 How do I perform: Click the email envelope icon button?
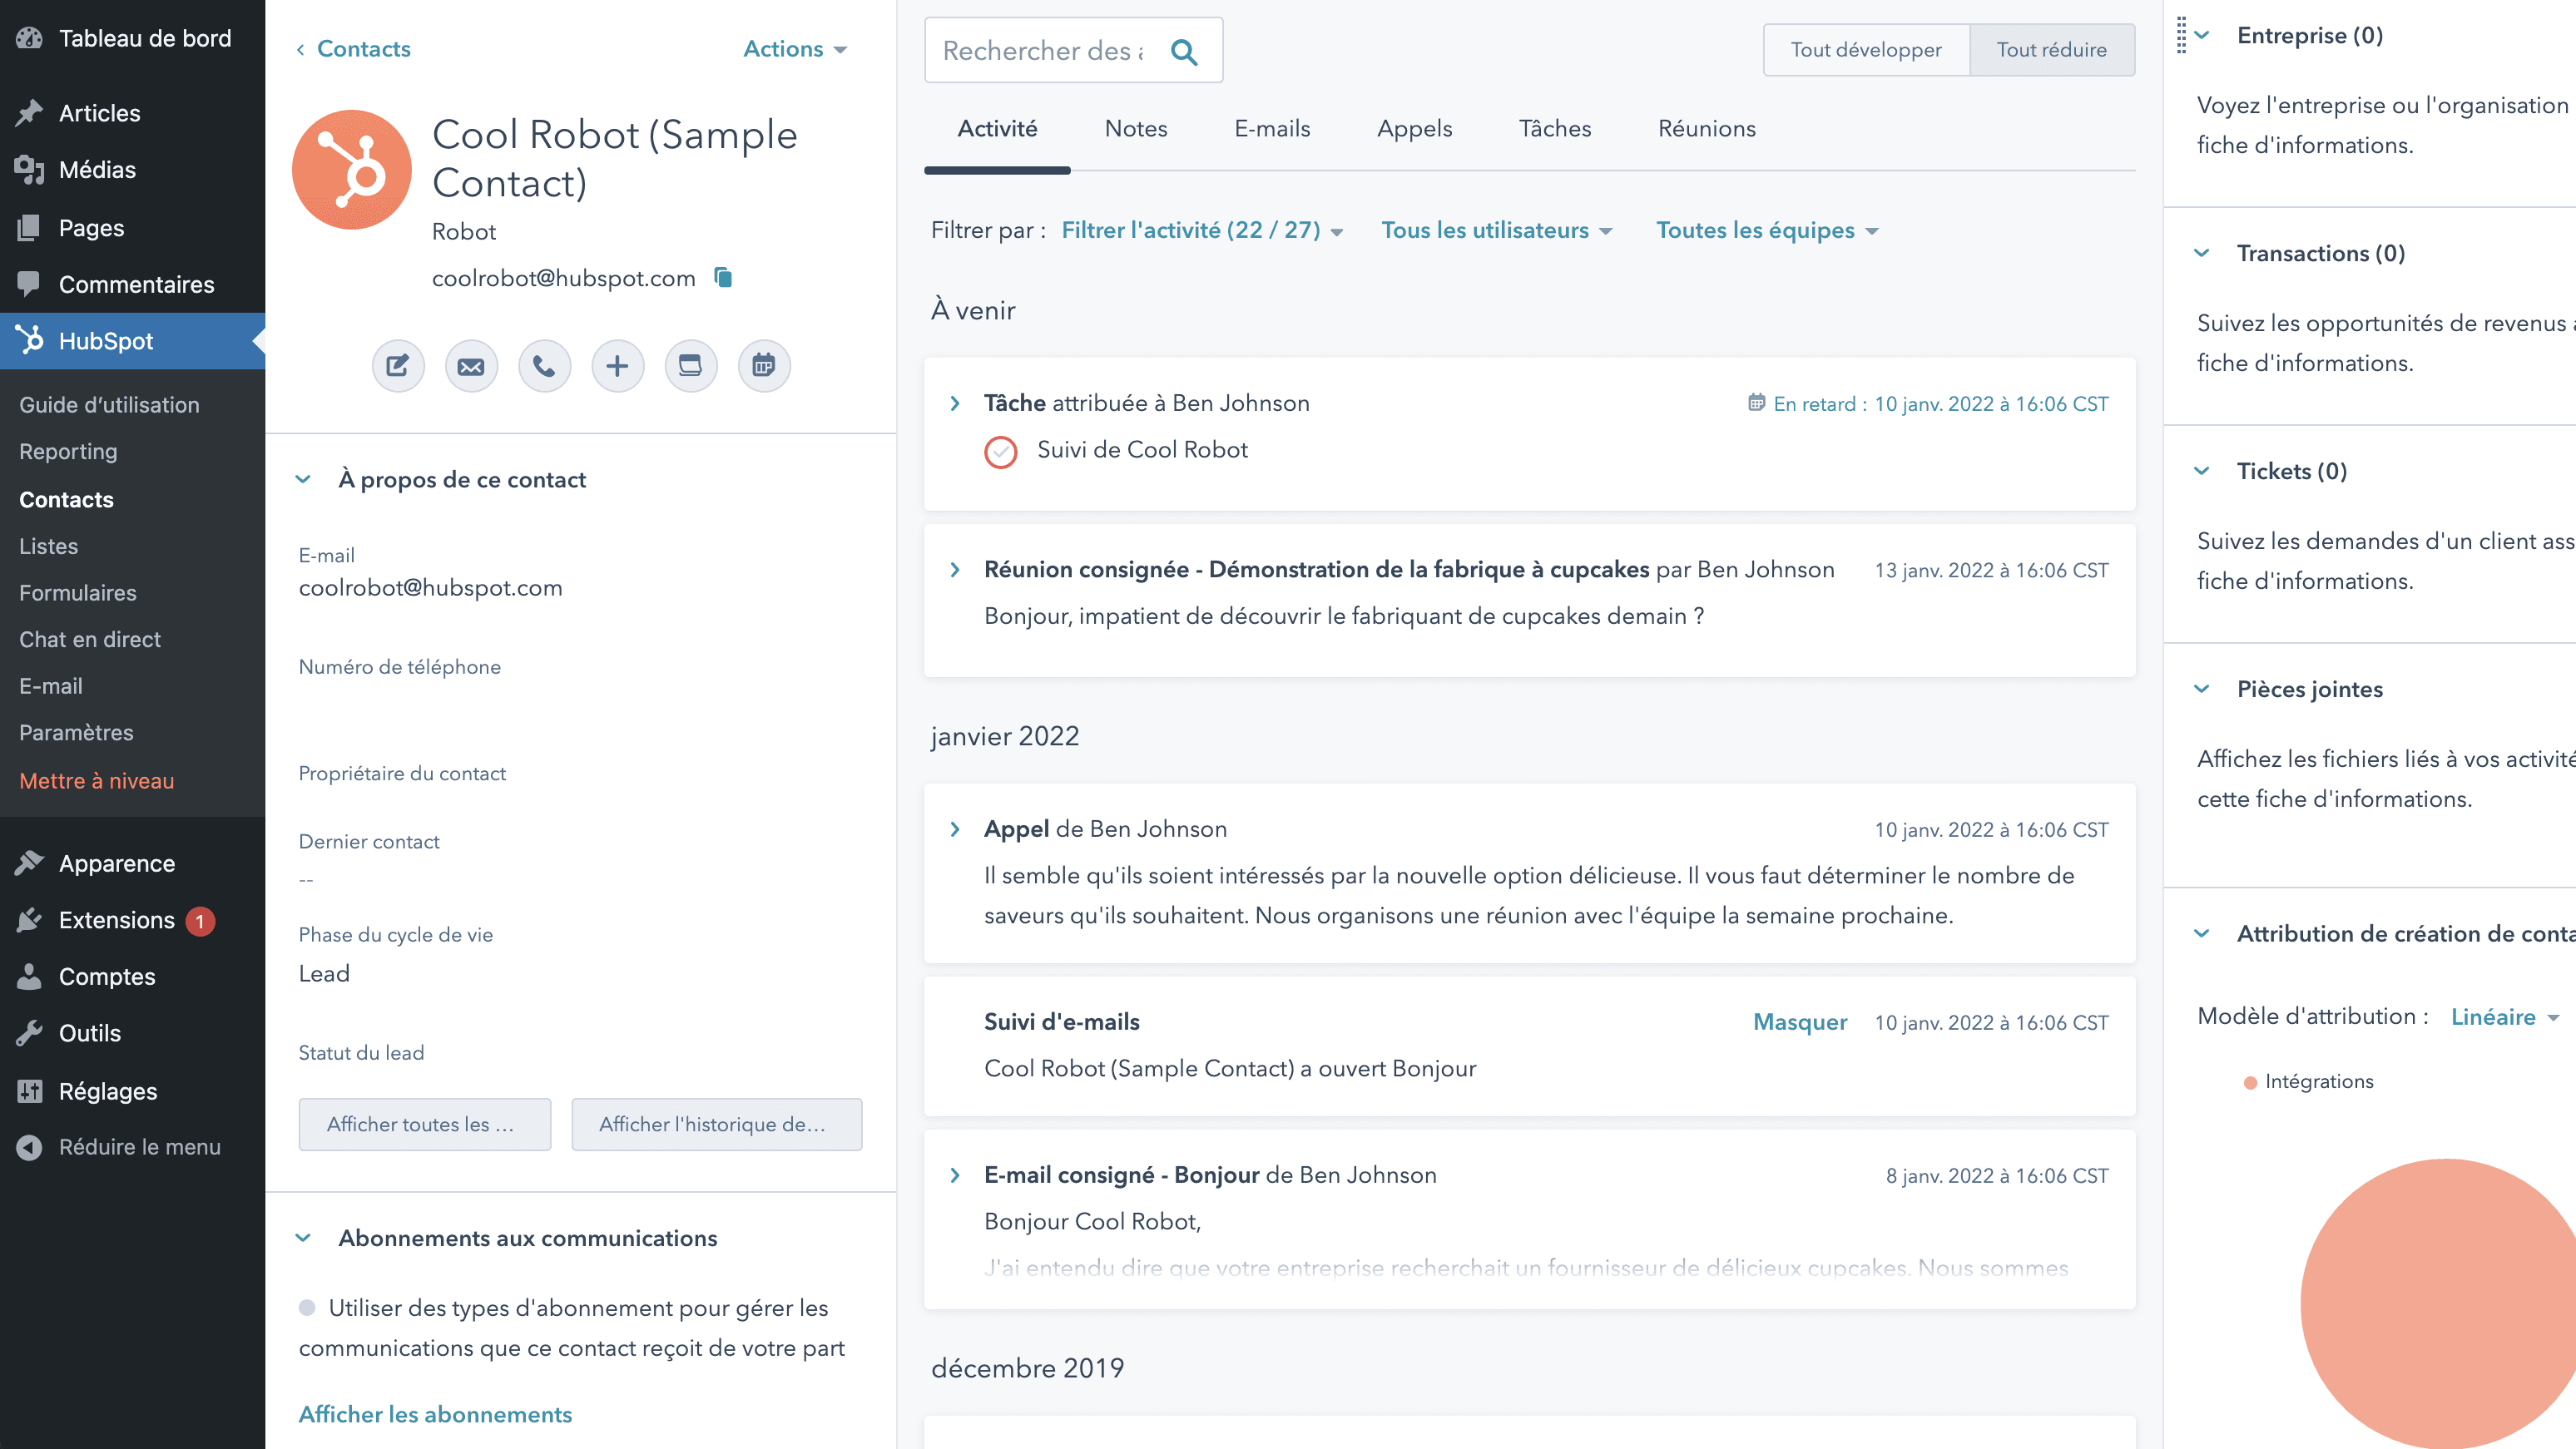(x=471, y=366)
